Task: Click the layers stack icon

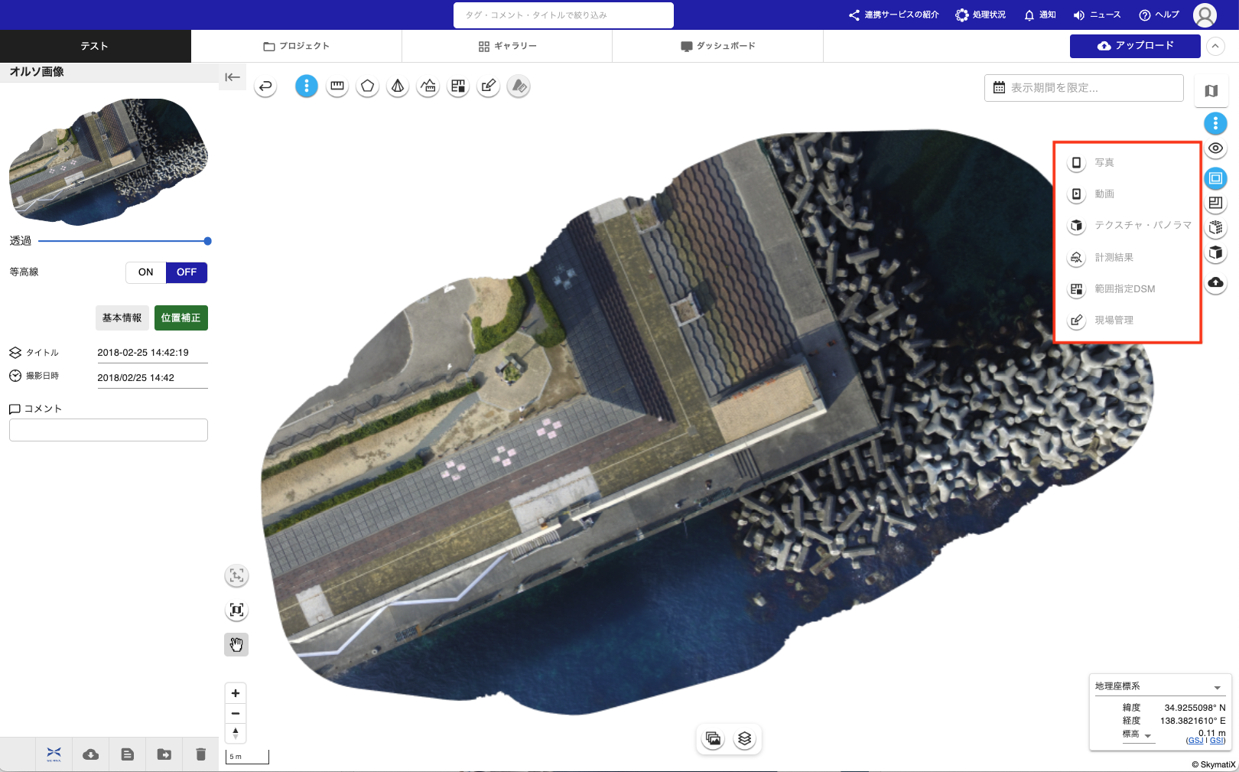Action: 744,739
